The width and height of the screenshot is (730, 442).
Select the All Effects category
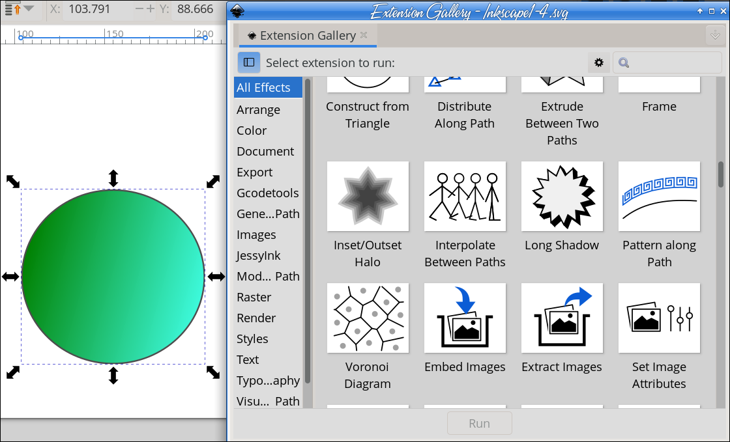[x=268, y=87]
